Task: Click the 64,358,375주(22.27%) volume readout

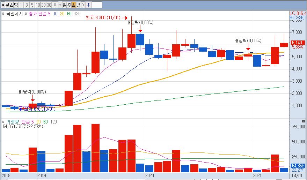Action: [23, 126]
